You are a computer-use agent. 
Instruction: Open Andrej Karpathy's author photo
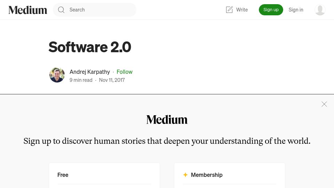point(57,75)
